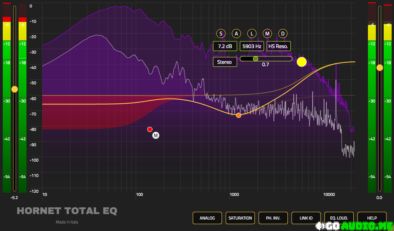Click the D circle button on band popup

pos(283,34)
